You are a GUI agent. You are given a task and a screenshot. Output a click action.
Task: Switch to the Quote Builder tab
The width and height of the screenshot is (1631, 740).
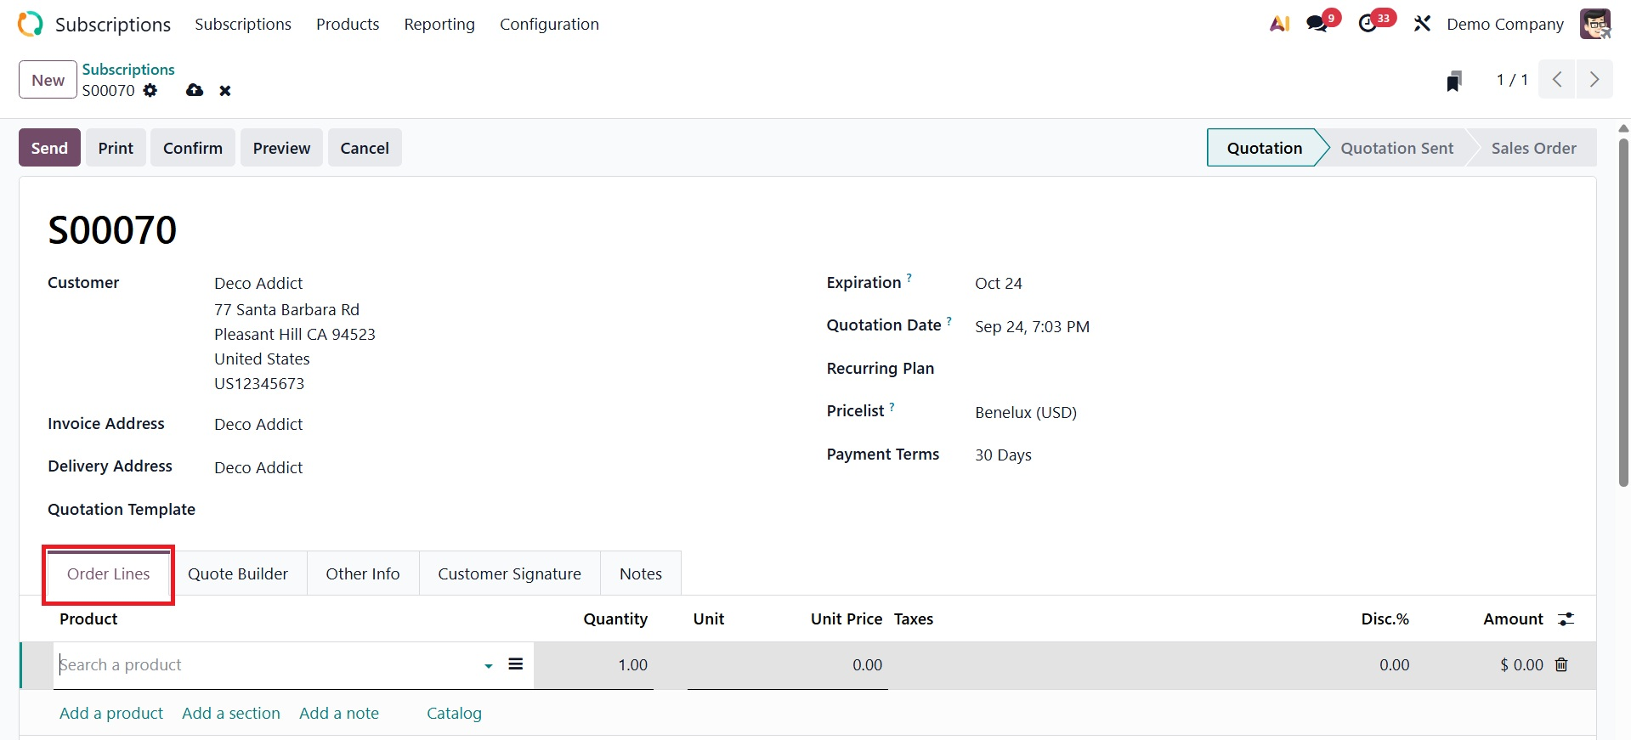coord(238,574)
